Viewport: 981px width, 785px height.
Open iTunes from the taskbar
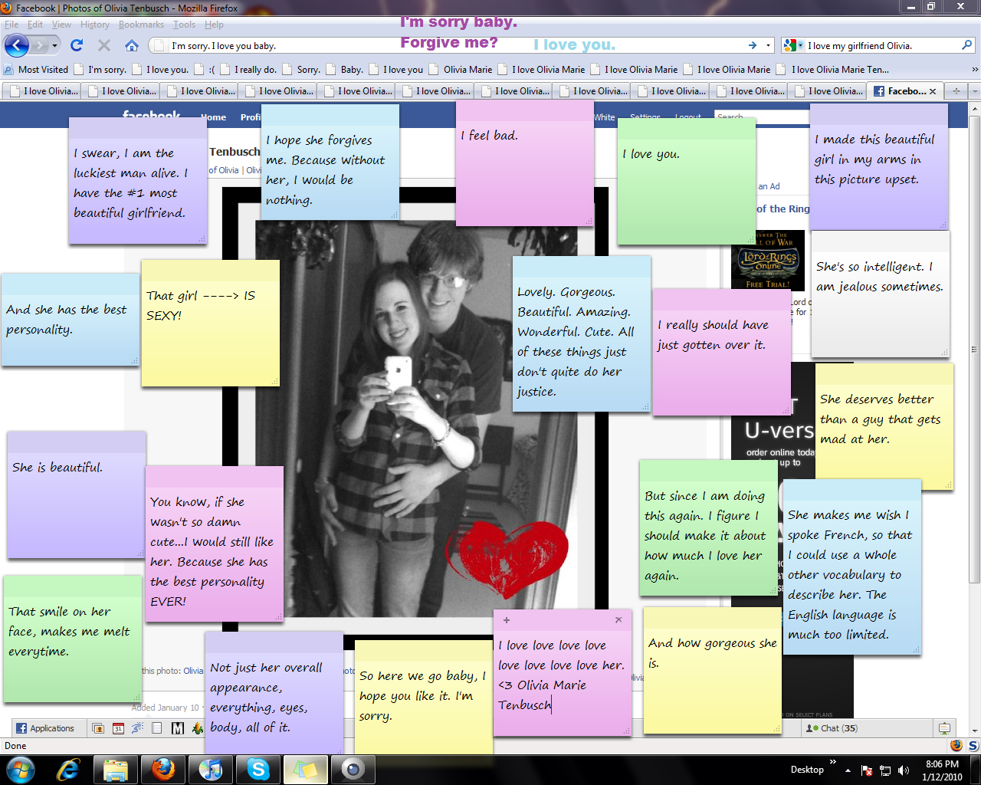211,770
